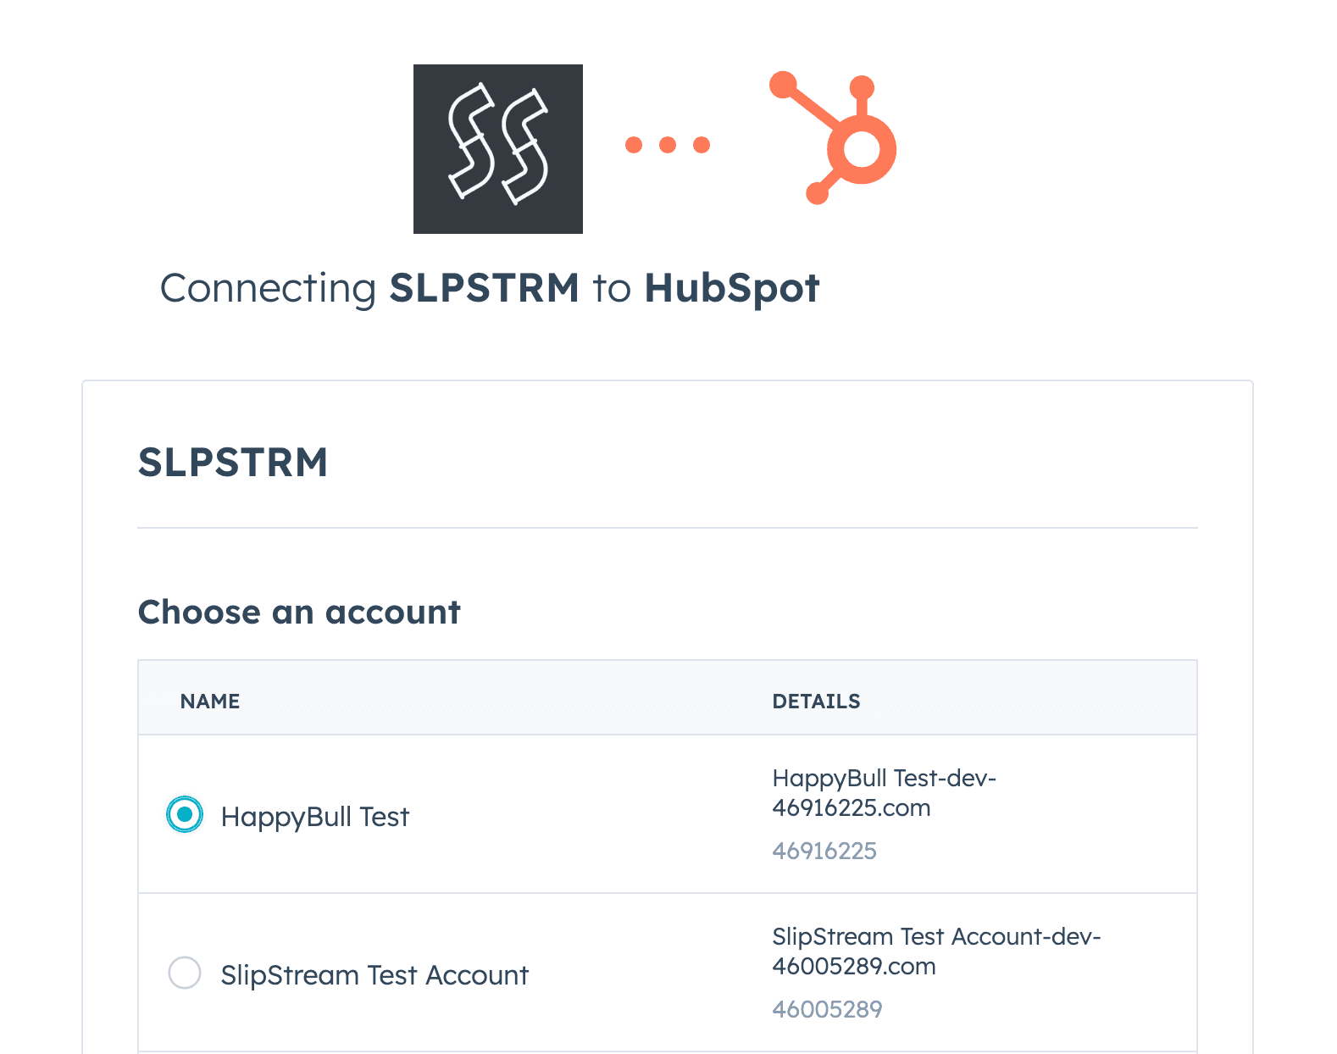
Task: Click the HubSpot sprocket logo
Action: click(x=832, y=141)
